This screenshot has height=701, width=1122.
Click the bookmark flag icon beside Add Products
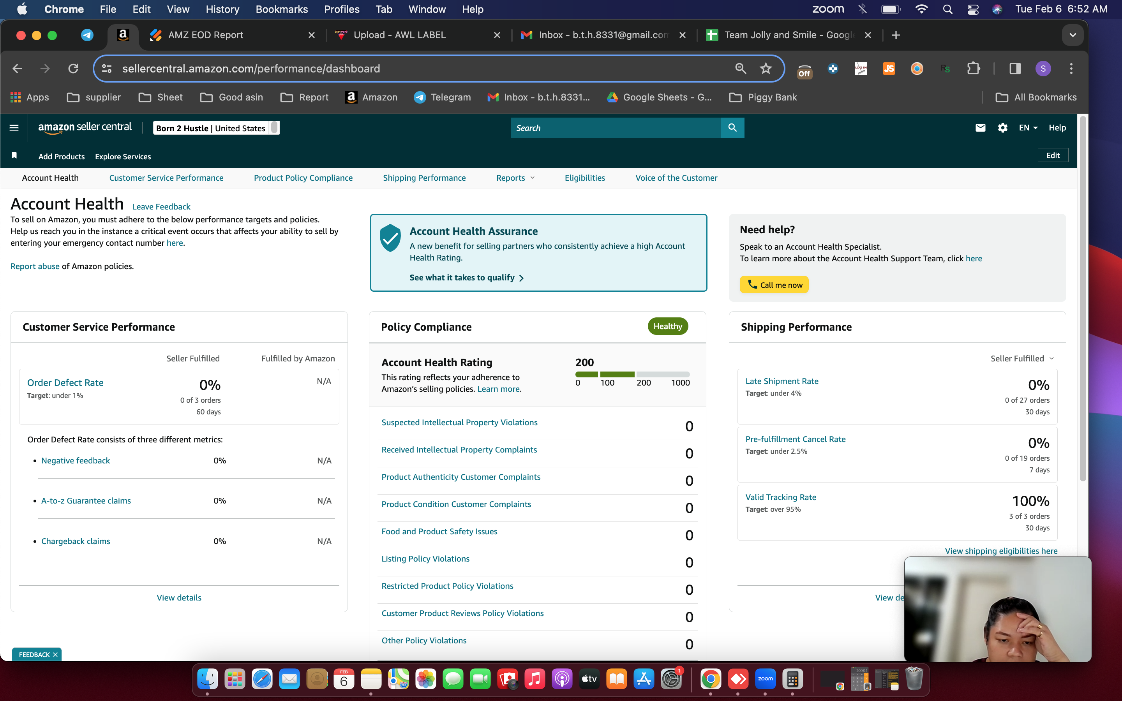tap(14, 155)
